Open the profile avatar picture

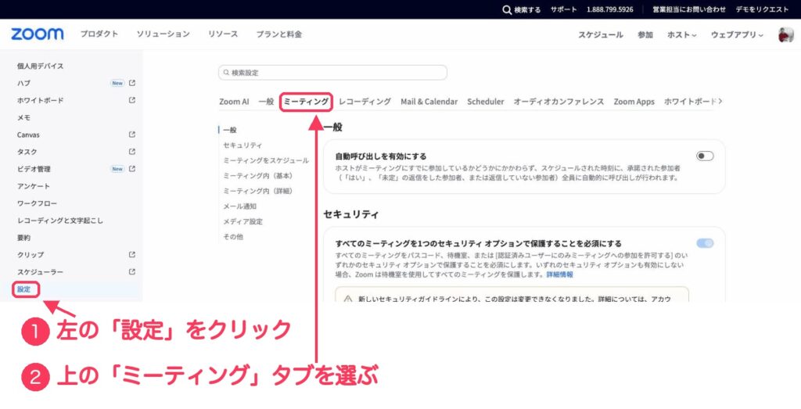(x=785, y=34)
